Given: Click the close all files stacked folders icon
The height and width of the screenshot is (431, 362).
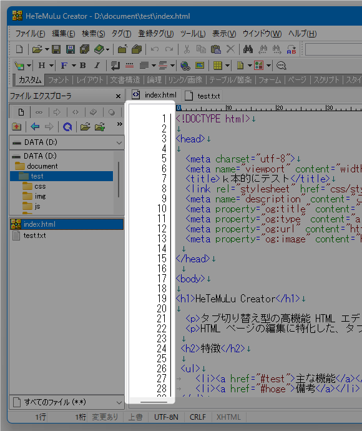Looking at the screenshot, I should 137,49.
